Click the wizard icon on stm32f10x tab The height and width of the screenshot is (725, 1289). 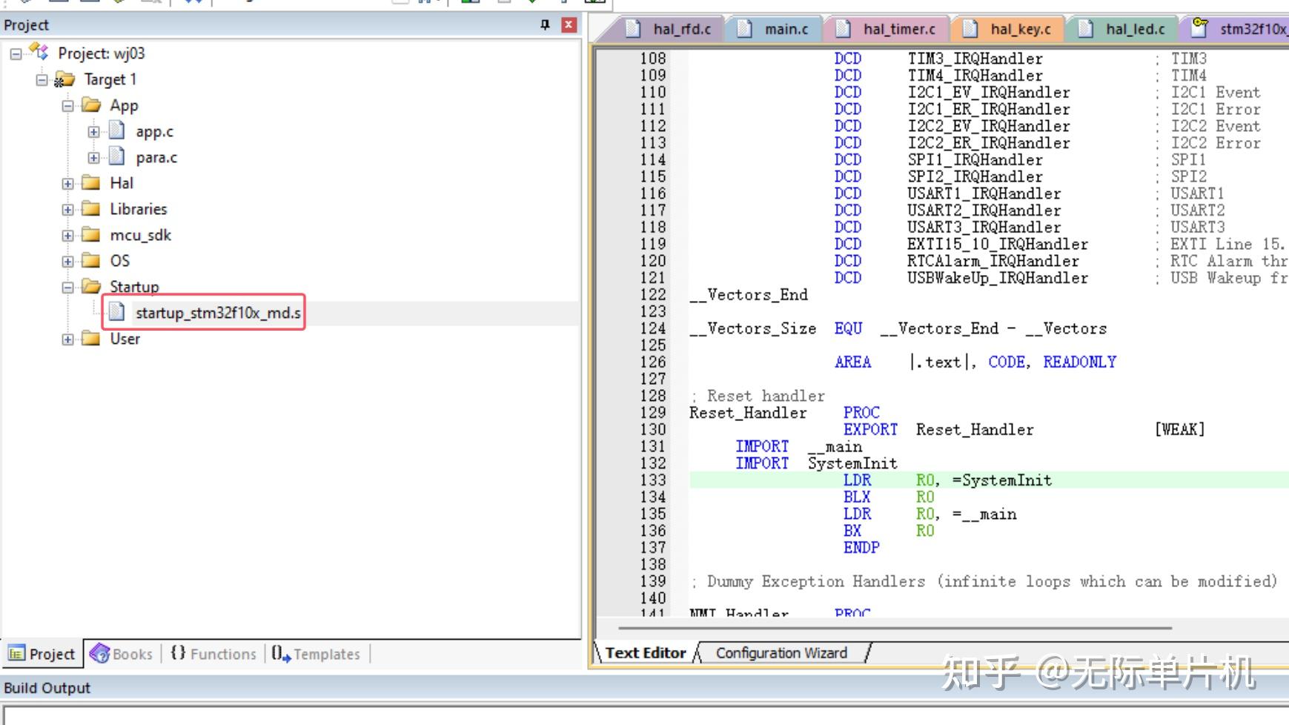(x=1200, y=28)
